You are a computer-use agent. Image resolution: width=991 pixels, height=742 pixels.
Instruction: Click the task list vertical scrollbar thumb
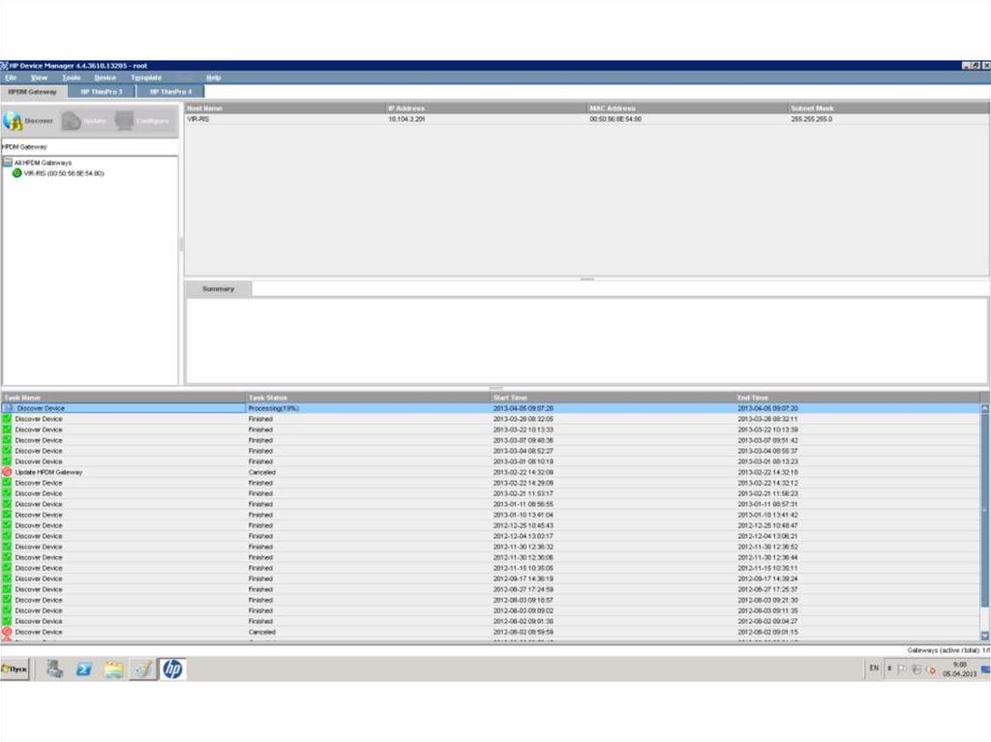pos(984,510)
